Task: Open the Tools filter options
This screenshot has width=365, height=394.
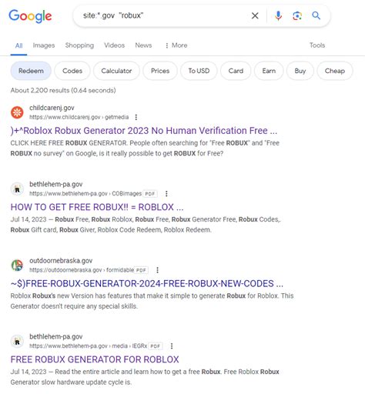Action: [317, 45]
